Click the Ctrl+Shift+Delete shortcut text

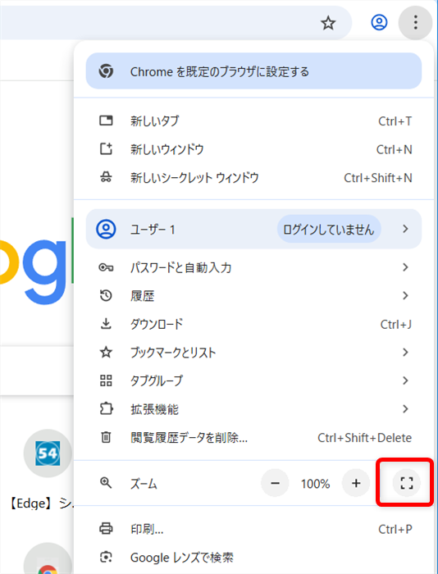click(x=365, y=438)
